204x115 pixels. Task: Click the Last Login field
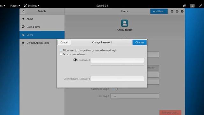(135, 96)
